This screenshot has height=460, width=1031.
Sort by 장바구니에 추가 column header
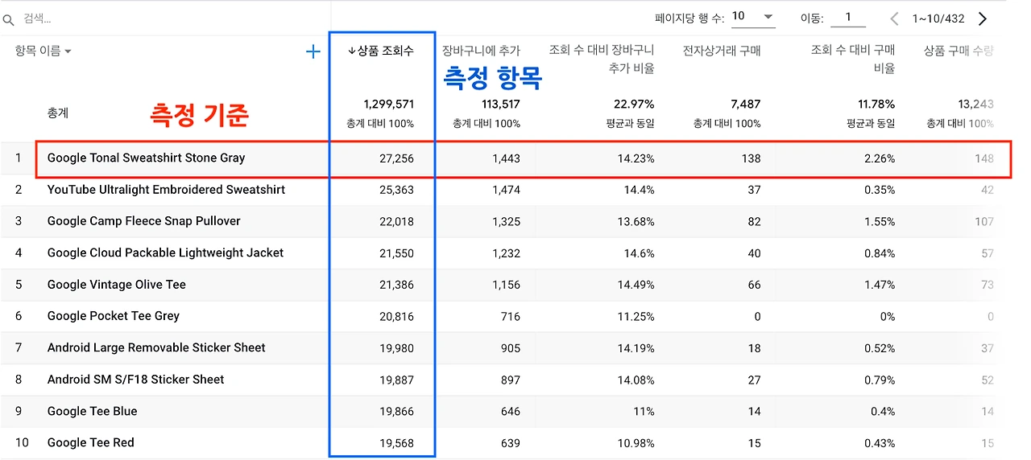point(481,51)
